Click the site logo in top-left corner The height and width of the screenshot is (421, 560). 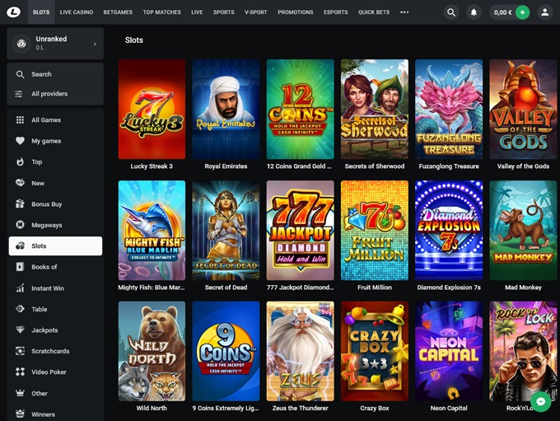click(12, 12)
